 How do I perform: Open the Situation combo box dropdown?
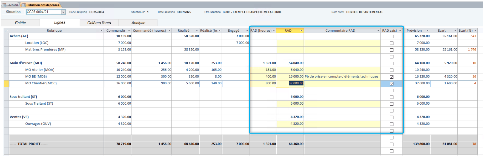click(x=63, y=12)
